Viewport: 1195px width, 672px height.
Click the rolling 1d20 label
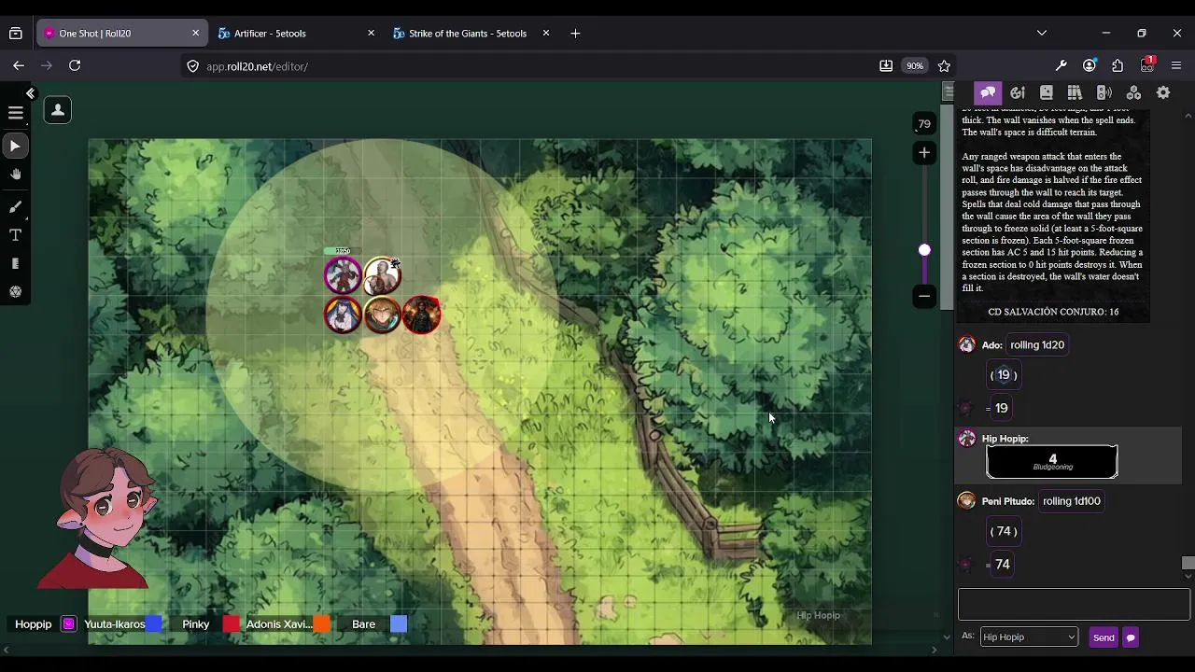point(1037,345)
